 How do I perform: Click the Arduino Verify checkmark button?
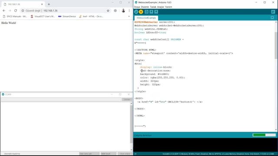tap(136, 12)
